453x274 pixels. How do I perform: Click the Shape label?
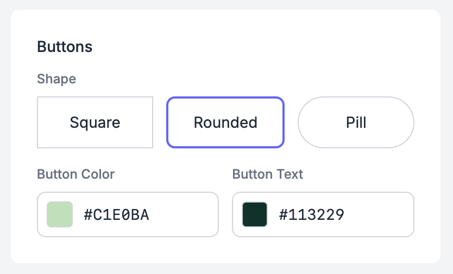pyautogui.click(x=56, y=79)
